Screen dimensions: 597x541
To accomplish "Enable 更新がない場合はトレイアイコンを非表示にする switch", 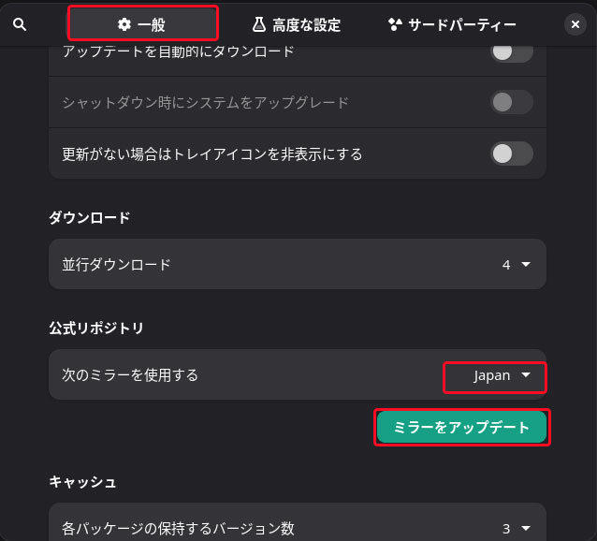I will [512, 154].
